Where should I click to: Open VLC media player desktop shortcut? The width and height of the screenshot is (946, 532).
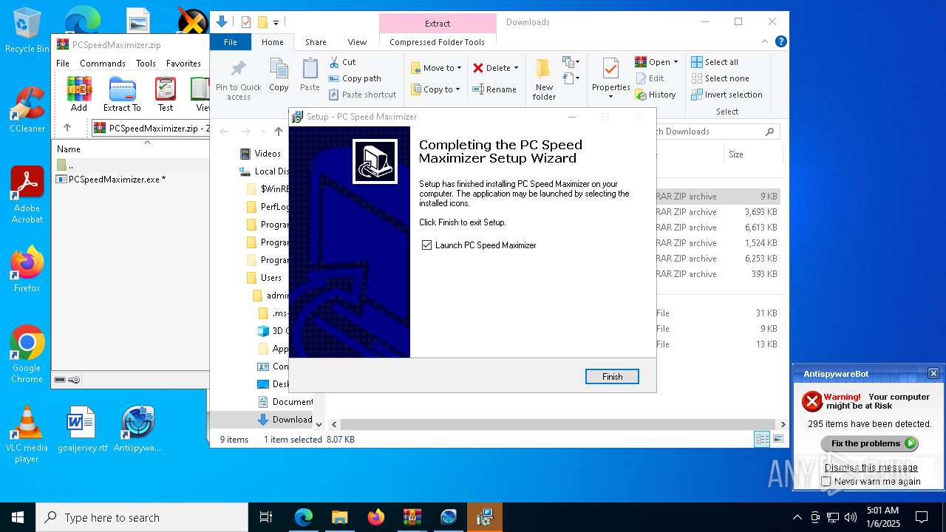pyautogui.click(x=27, y=434)
